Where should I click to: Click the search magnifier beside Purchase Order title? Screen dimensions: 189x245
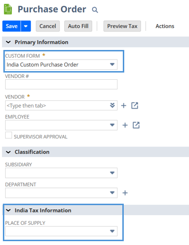[95, 10]
